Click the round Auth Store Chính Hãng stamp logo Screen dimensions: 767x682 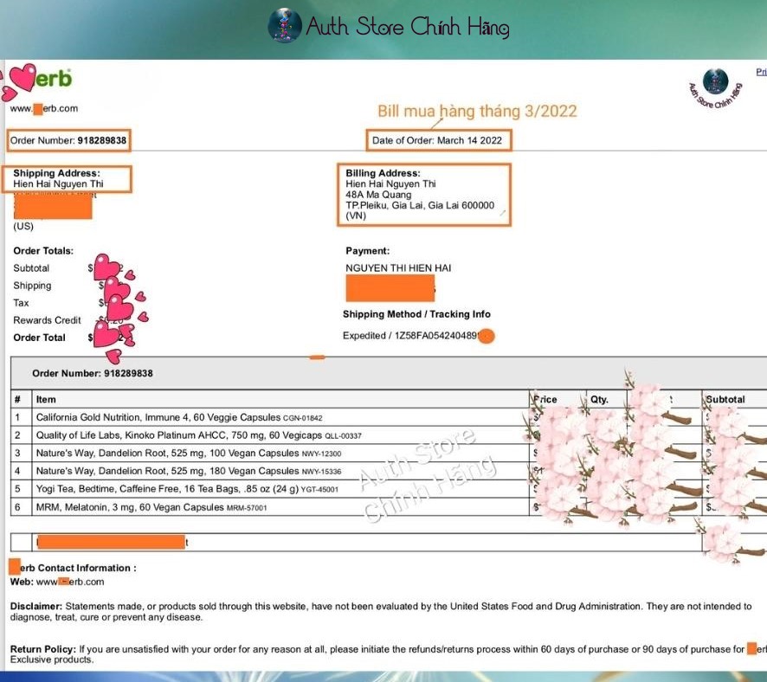pyautogui.click(x=715, y=88)
